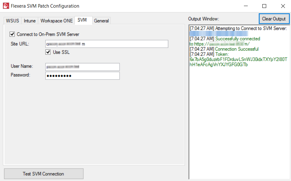Go to the General tab
The width and height of the screenshot is (291, 181).
[x=101, y=21]
